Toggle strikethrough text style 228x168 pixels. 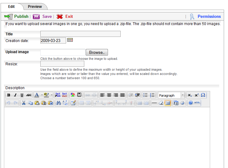pos(29,95)
